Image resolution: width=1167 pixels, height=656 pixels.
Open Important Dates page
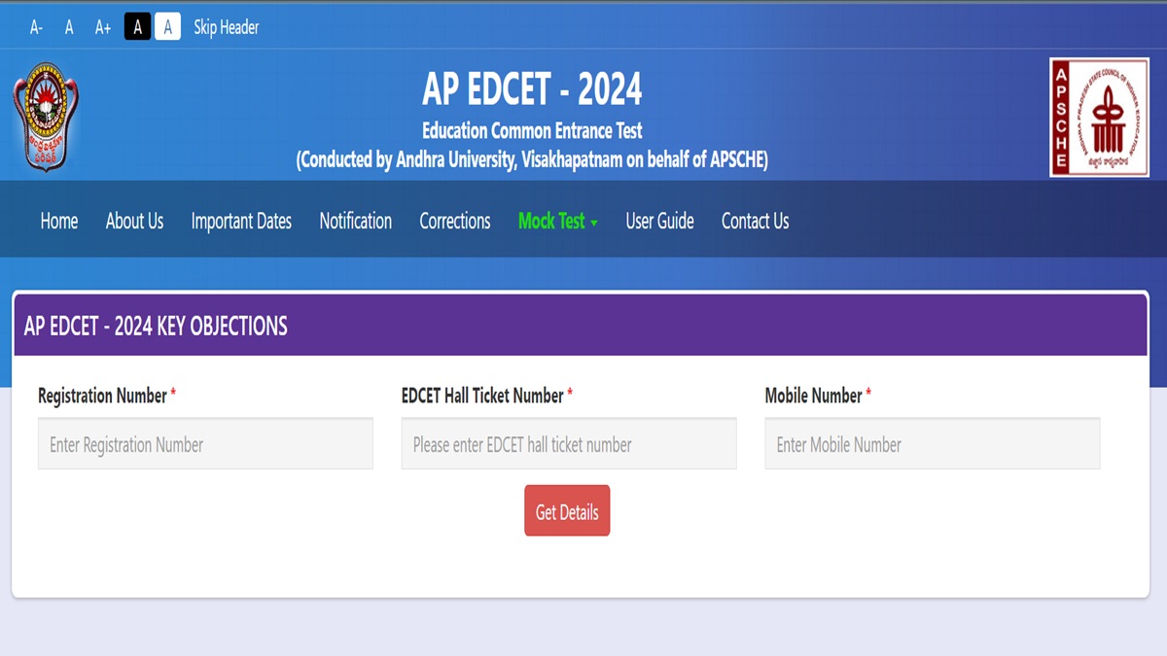point(241,222)
